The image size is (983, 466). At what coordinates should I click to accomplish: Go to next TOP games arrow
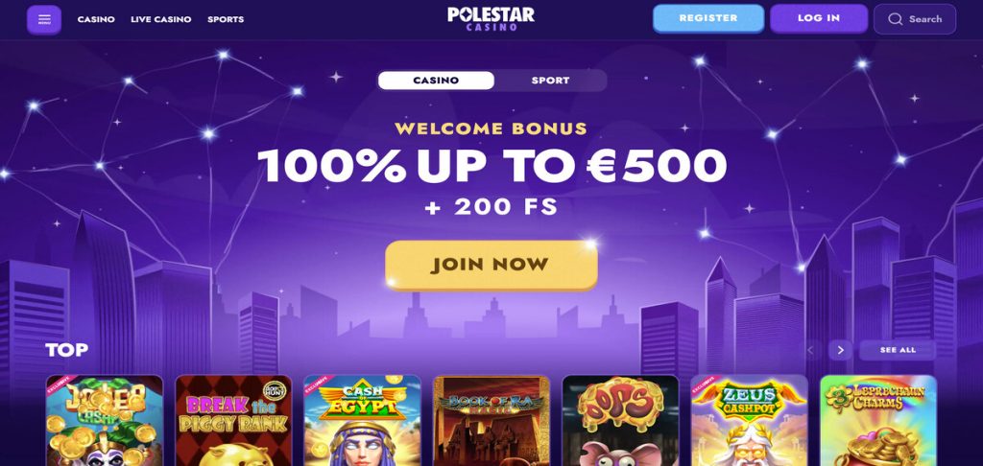click(841, 350)
